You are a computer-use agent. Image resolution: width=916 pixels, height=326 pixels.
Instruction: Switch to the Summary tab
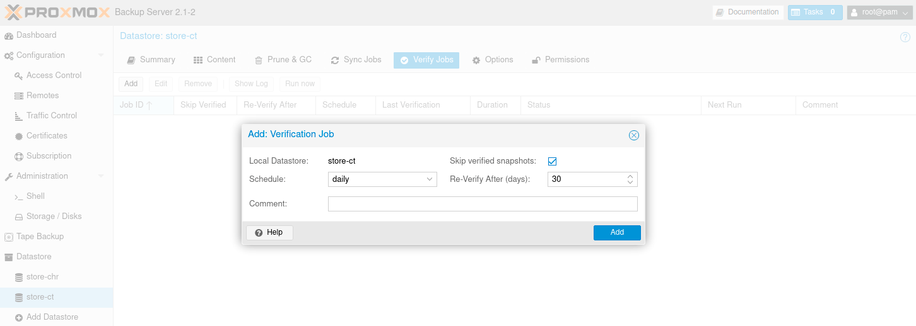point(151,60)
